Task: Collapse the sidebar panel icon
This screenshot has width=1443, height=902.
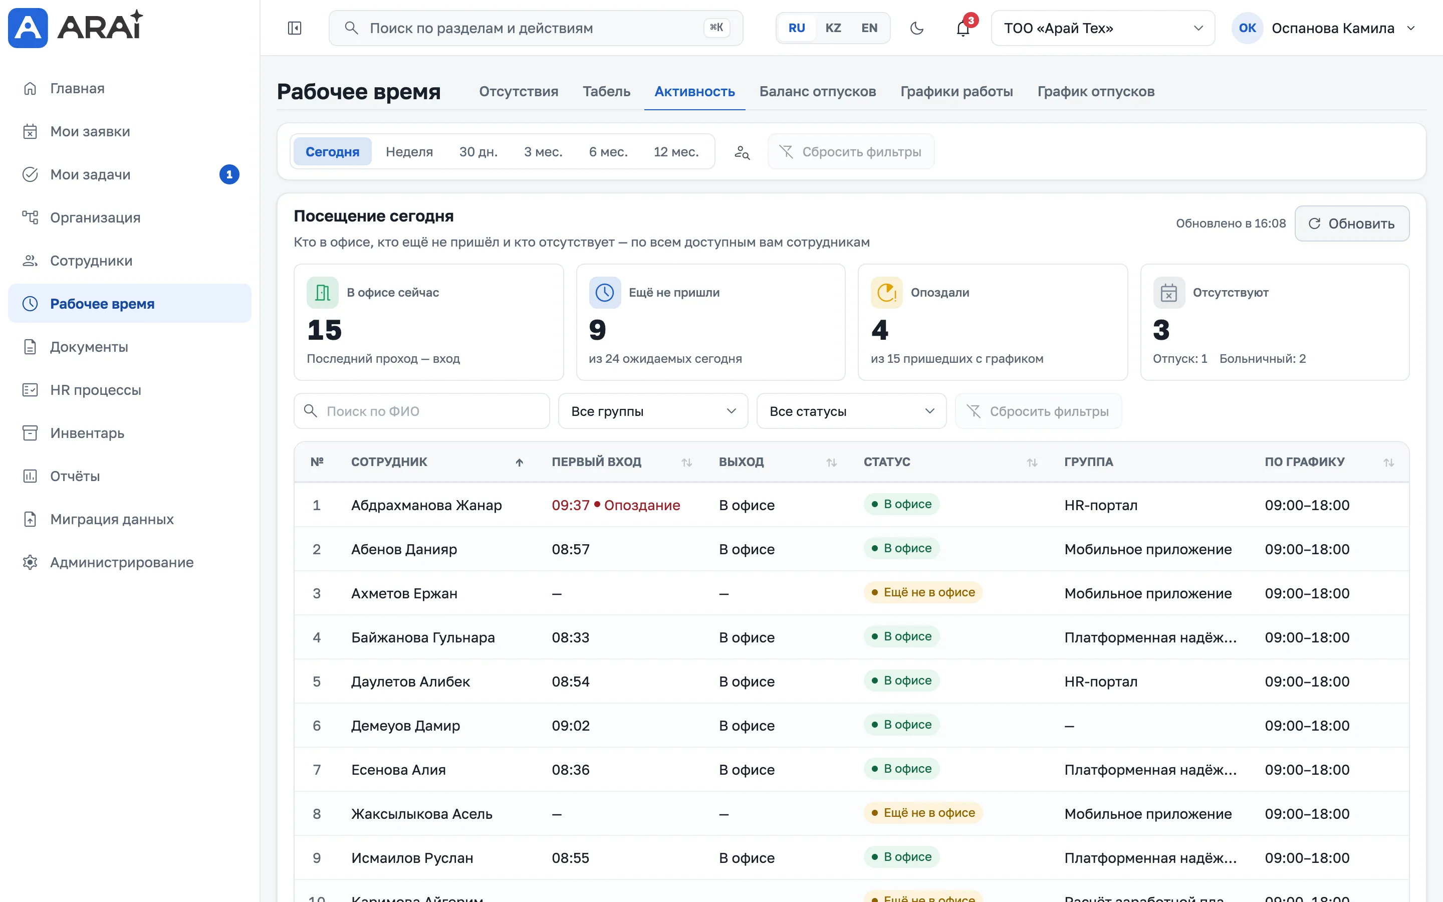Action: [295, 28]
